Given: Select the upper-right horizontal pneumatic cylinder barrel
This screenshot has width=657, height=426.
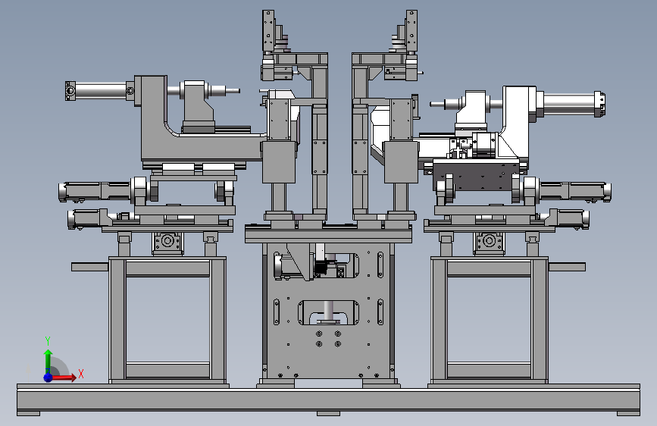Looking at the screenshot, I should tap(568, 105).
